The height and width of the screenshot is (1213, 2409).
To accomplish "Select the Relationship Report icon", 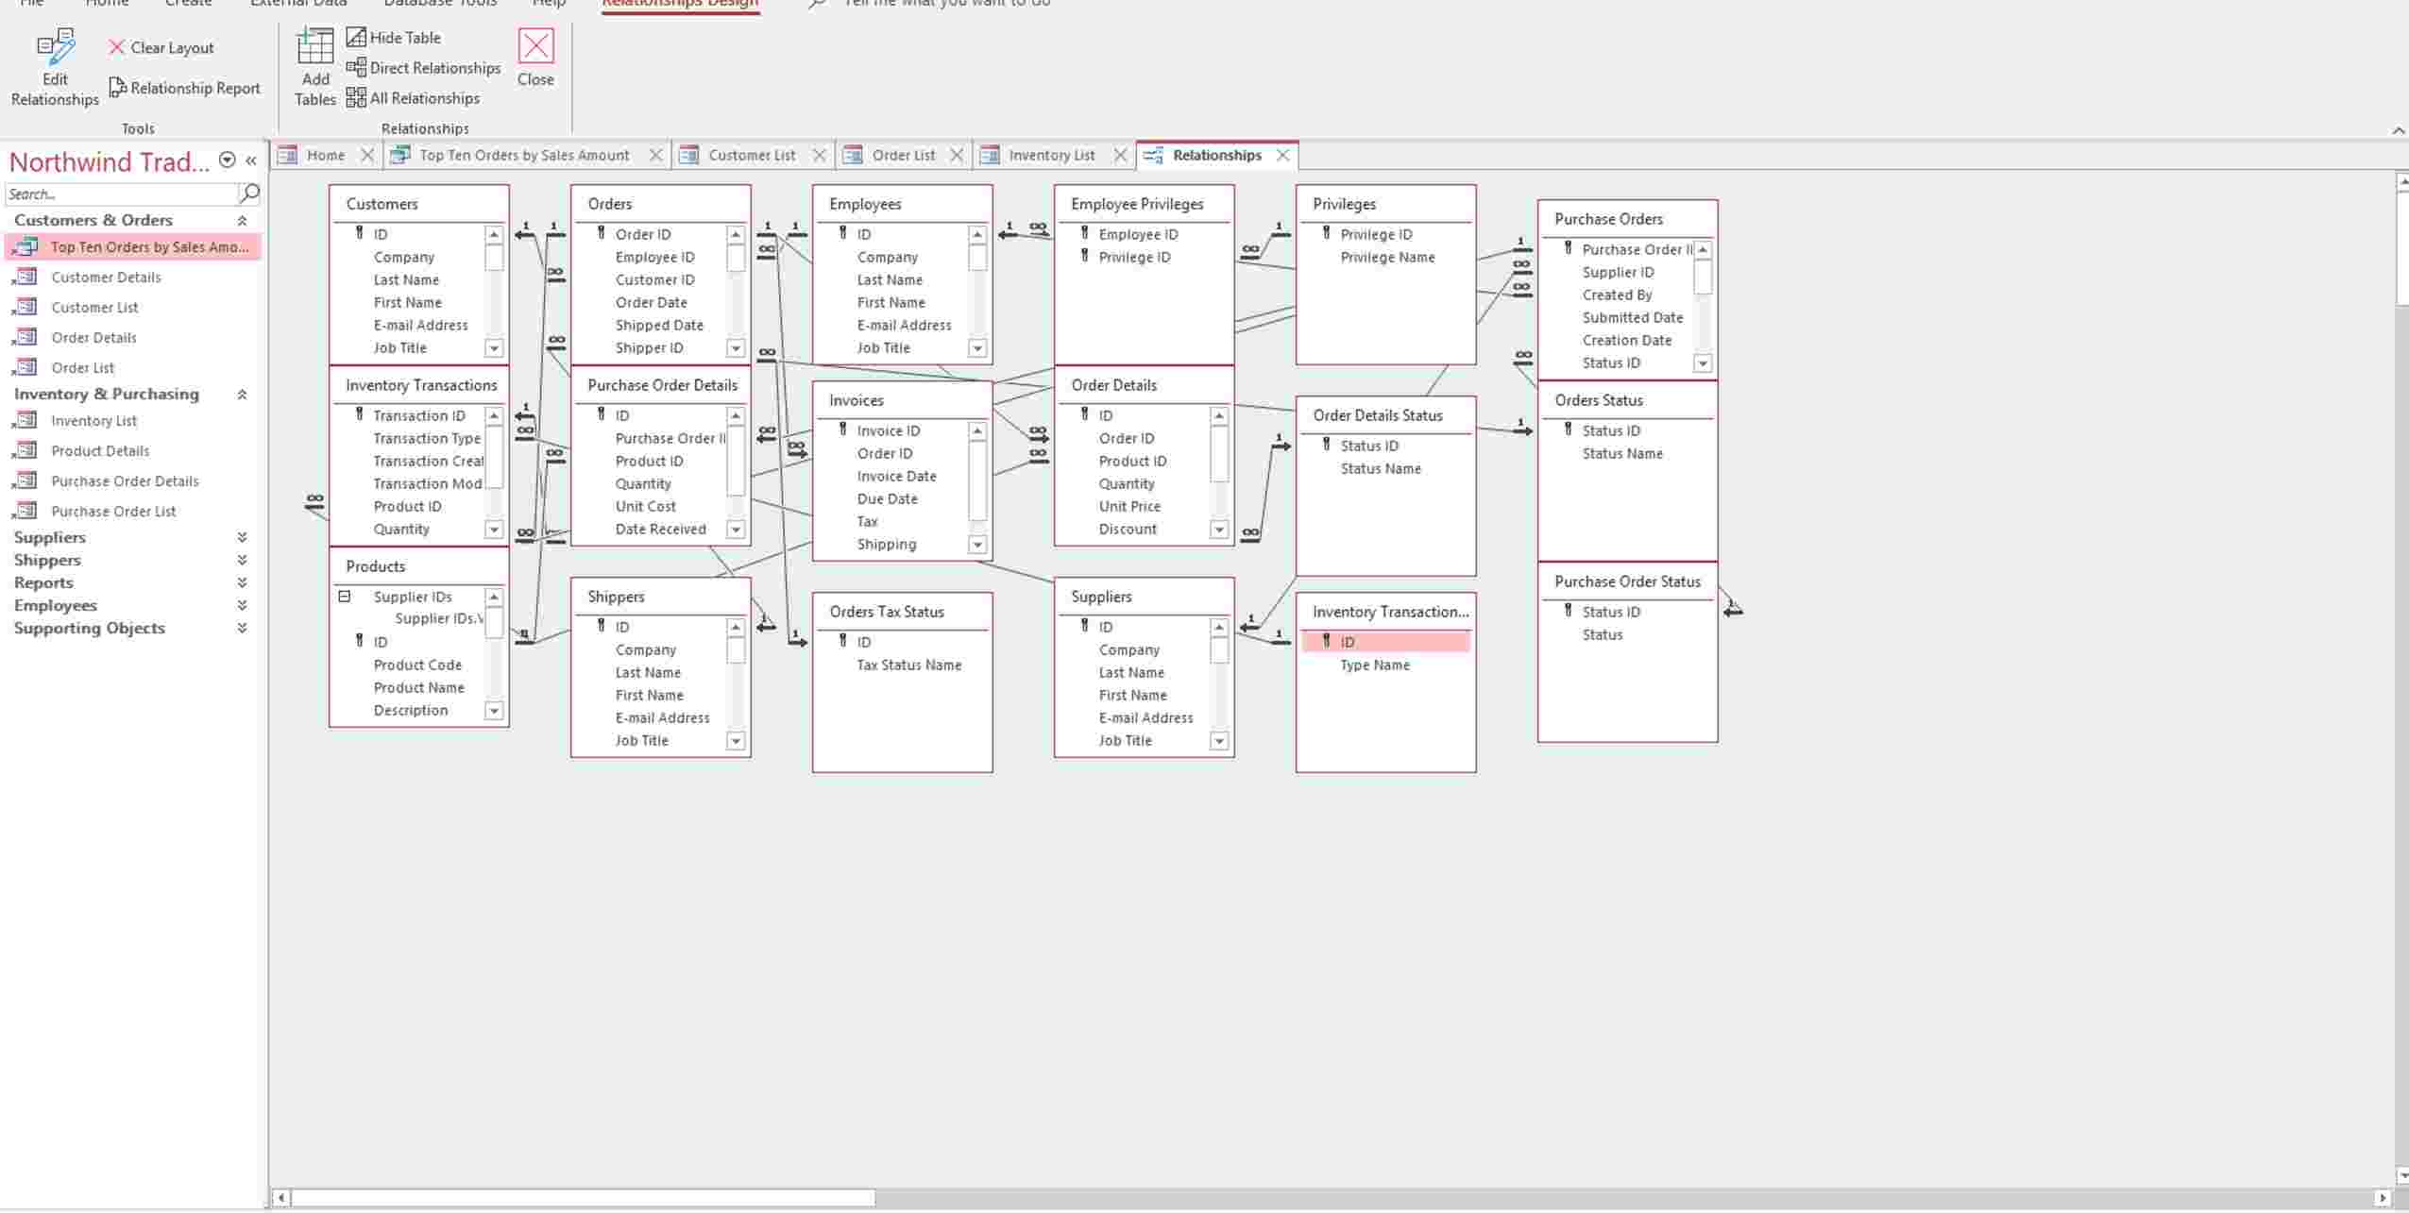I will [185, 87].
